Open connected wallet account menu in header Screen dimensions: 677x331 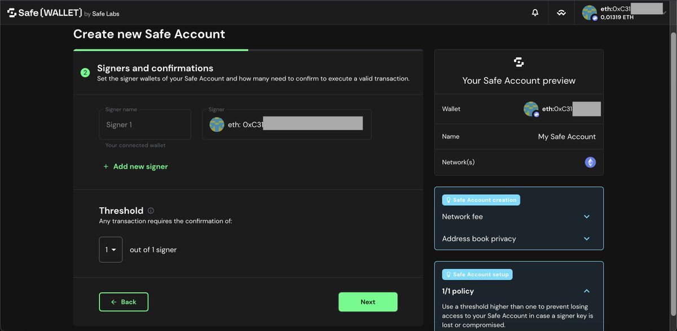coord(625,13)
